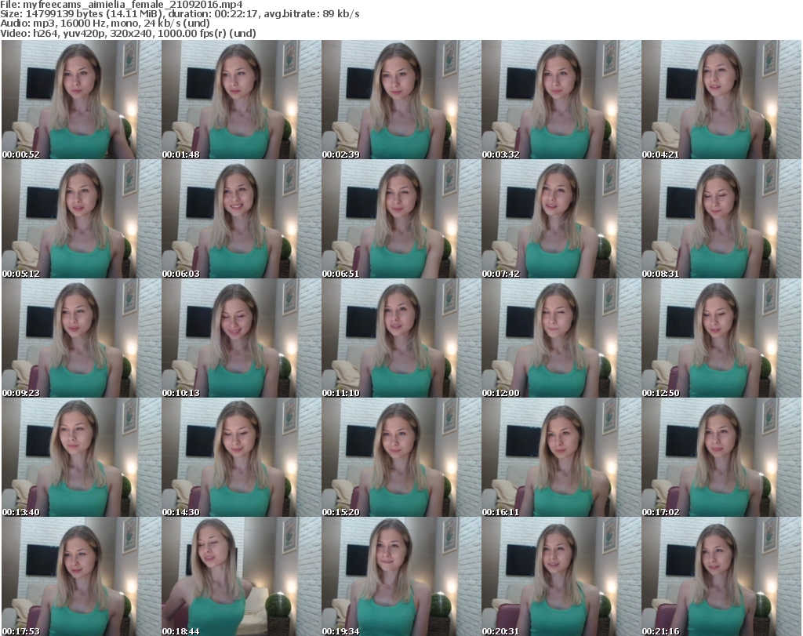Click the thumbnail timestamped 00:06:03

[x=242, y=219]
